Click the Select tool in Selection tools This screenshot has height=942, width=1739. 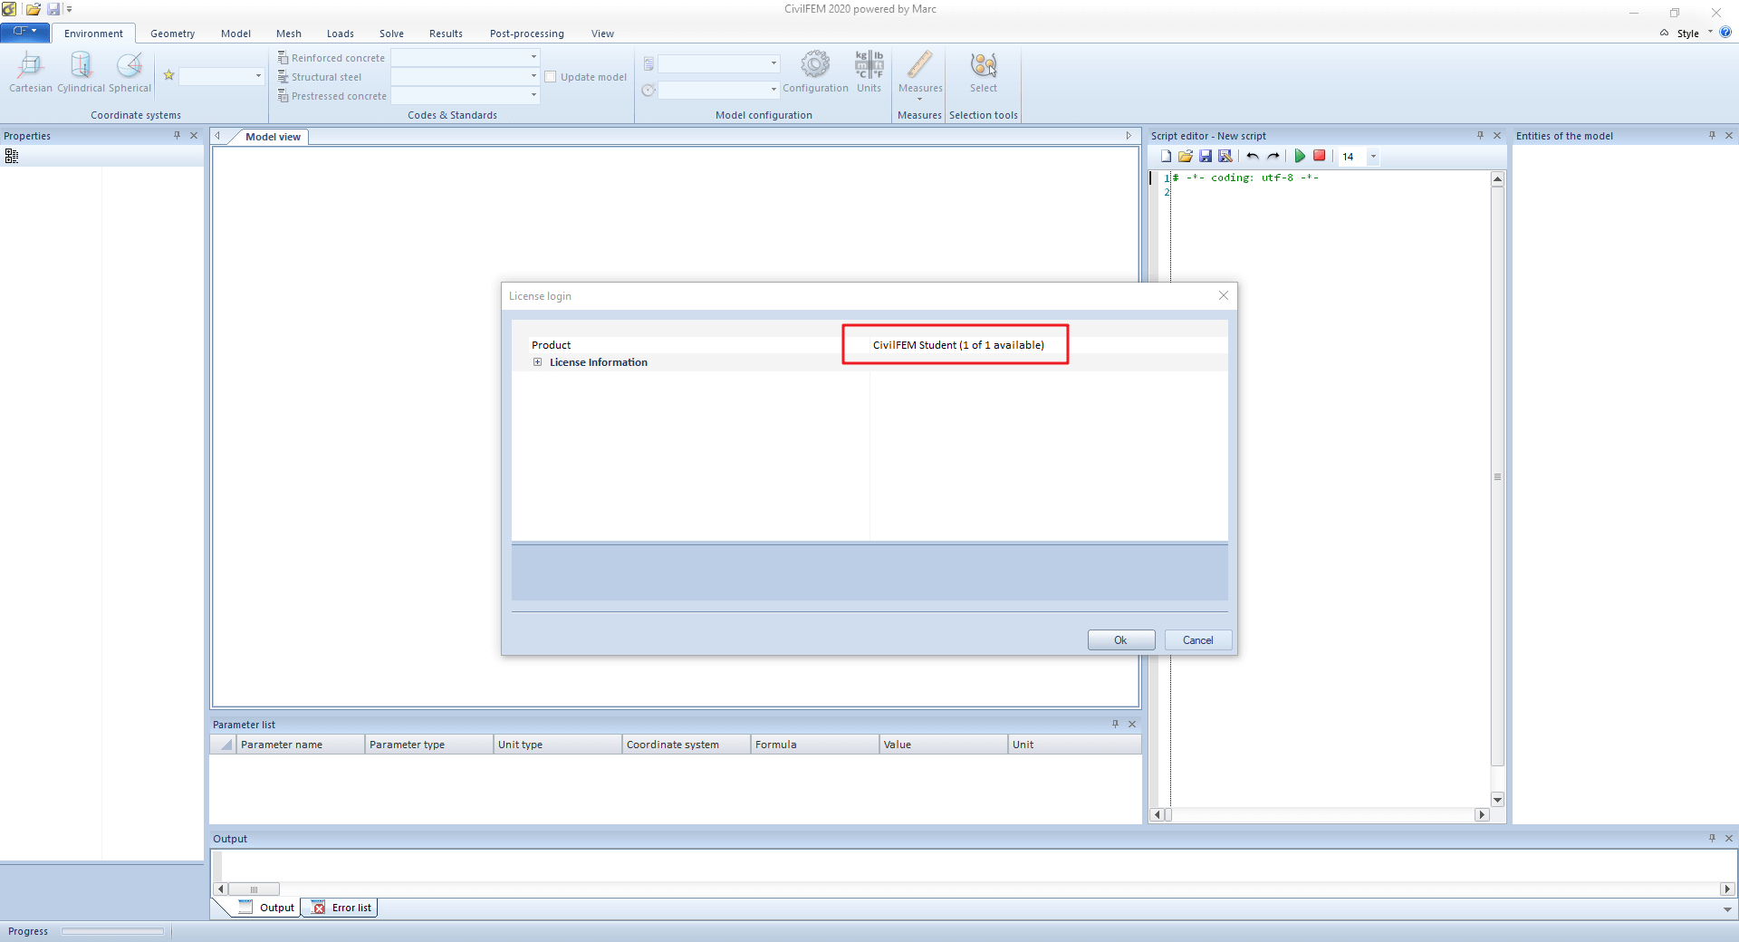coord(983,66)
